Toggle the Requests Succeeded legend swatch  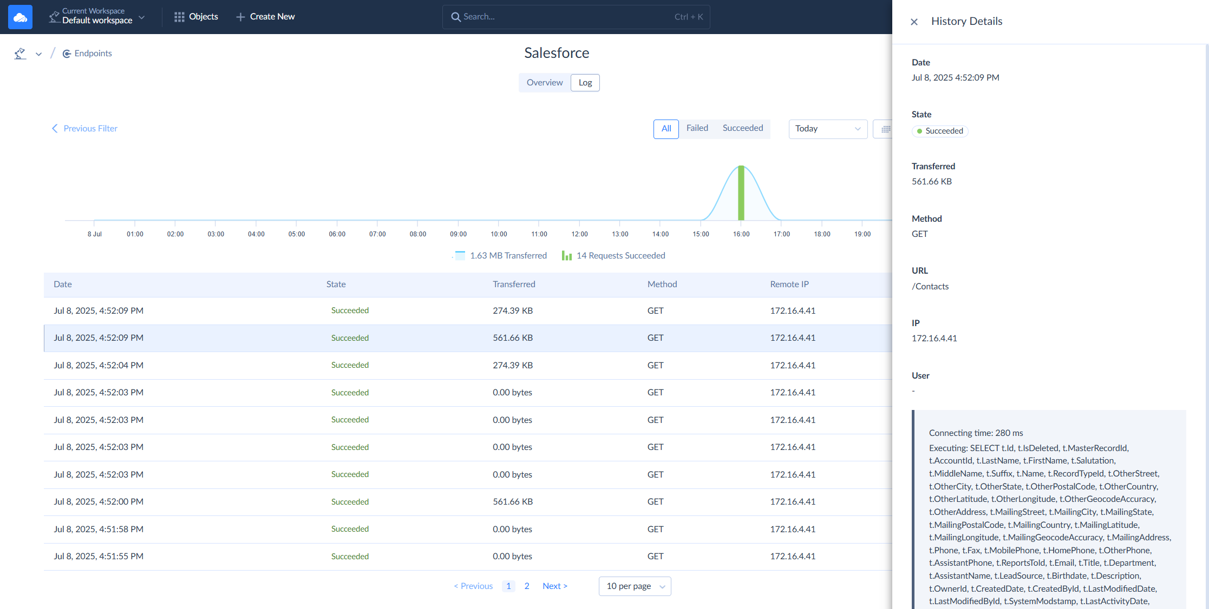[567, 256]
